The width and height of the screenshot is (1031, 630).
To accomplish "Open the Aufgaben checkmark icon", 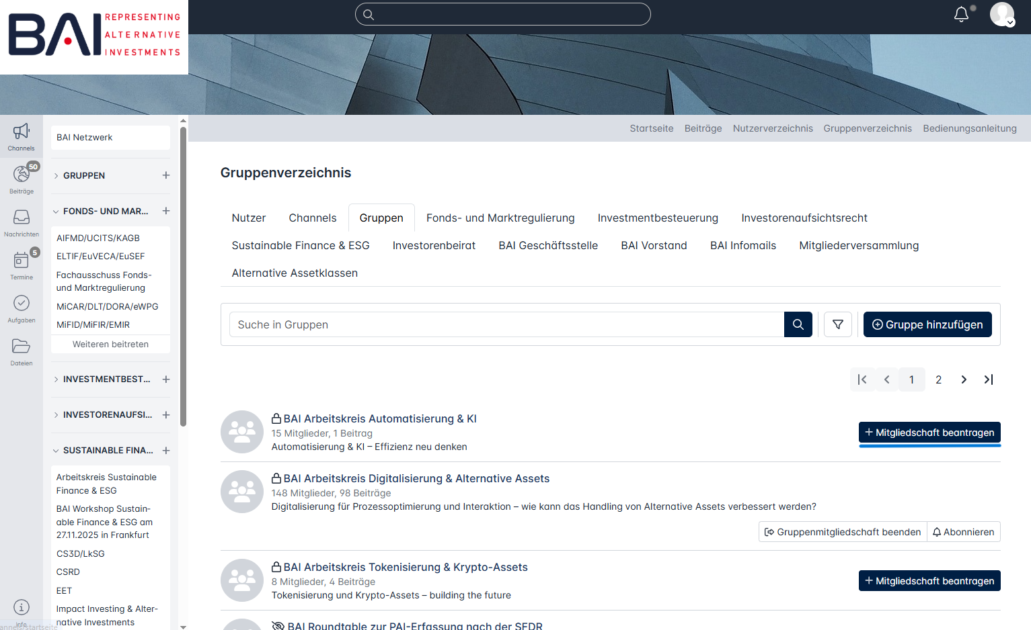I will [22, 304].
